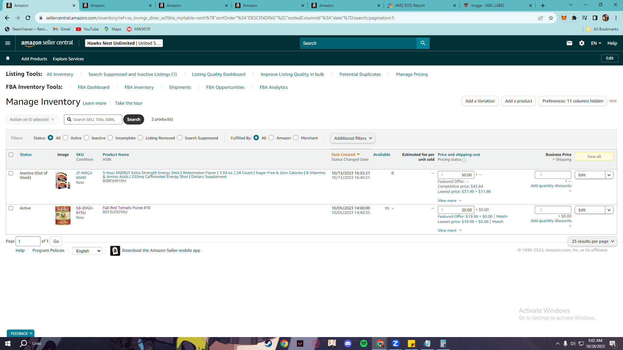Click the 5-hour ENERGY product thumbnail
This screenshot has height=350, width=623.
pyautogui.click(x=63, y=181)
